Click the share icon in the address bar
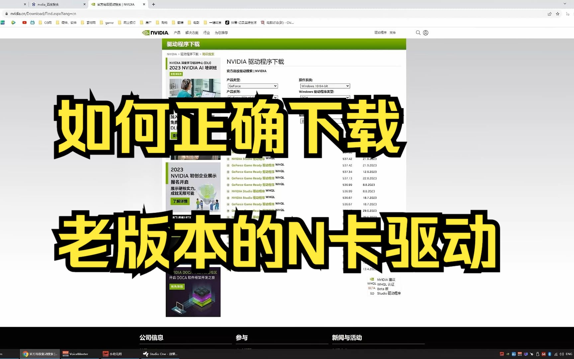574x359 pixels. pyautogui.click(x=549, y=14)
